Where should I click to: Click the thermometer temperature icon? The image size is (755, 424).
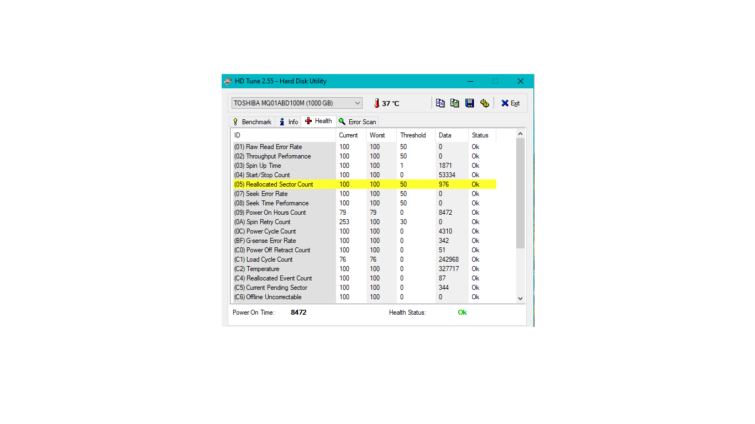point(376,103)
